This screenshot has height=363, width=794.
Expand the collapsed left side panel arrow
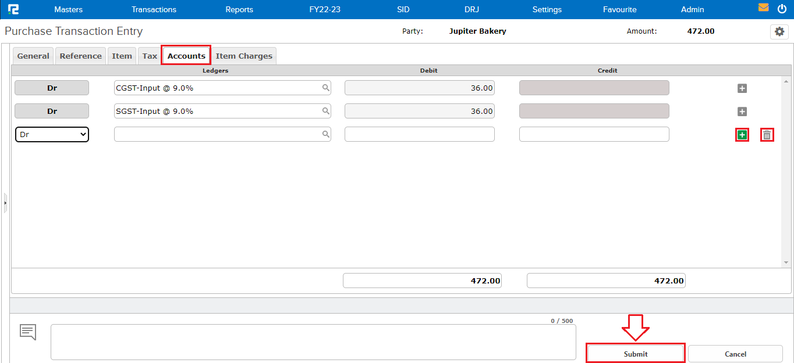[x=5, y=202]
